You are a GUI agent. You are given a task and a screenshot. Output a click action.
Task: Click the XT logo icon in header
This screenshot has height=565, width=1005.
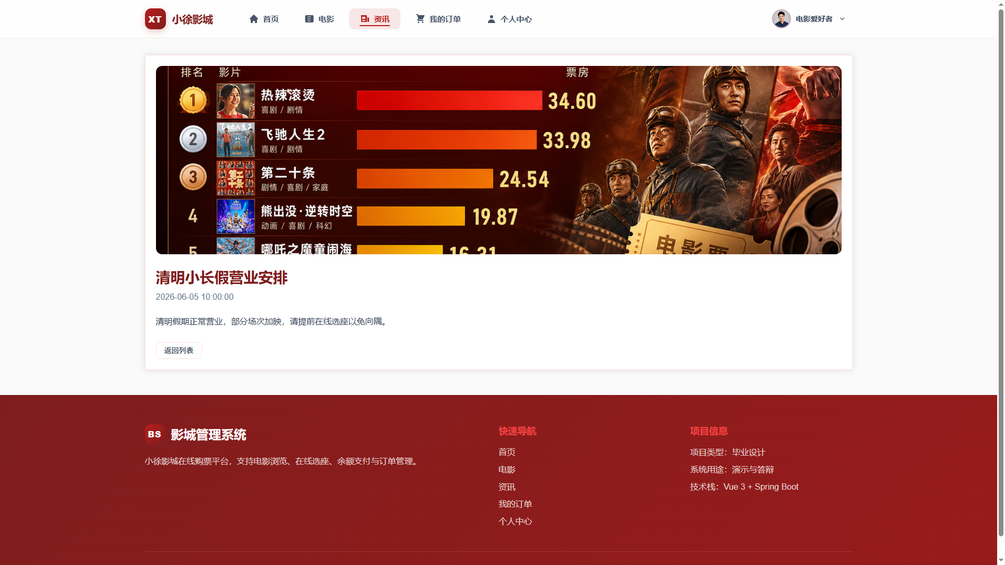155,19
